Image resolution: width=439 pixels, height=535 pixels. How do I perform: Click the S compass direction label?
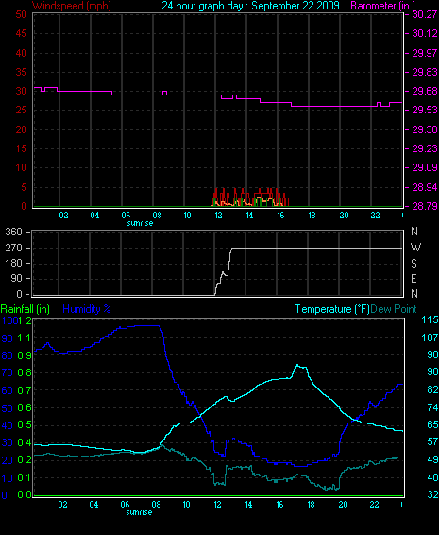tap(414, 264)
